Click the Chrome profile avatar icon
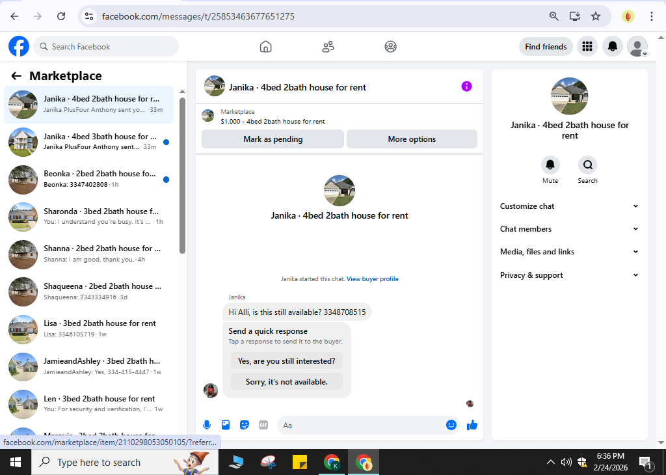 pyautogui.click(x=628, y=16)
